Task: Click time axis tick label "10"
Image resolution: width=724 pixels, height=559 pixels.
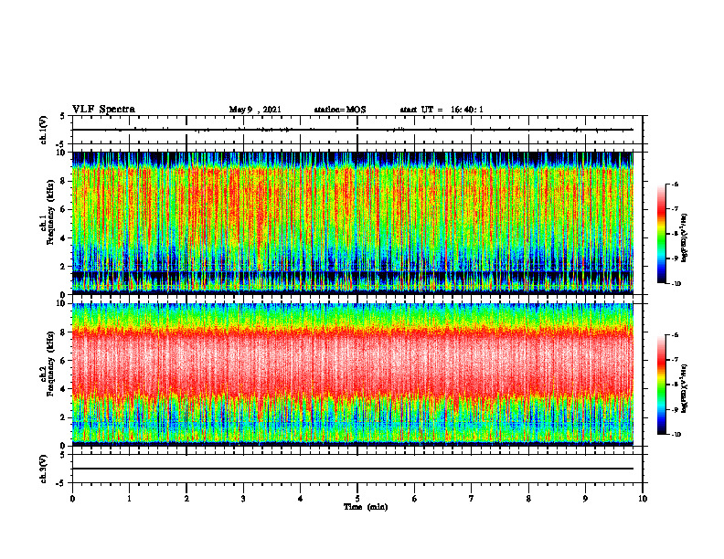Action: 643,499
